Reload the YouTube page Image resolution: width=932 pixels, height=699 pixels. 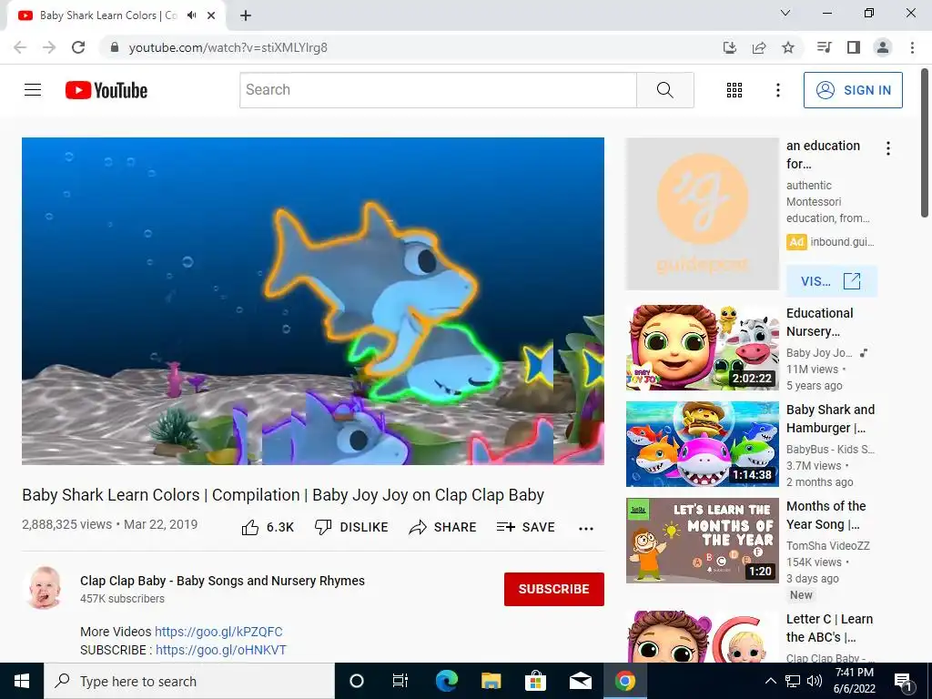78,47
